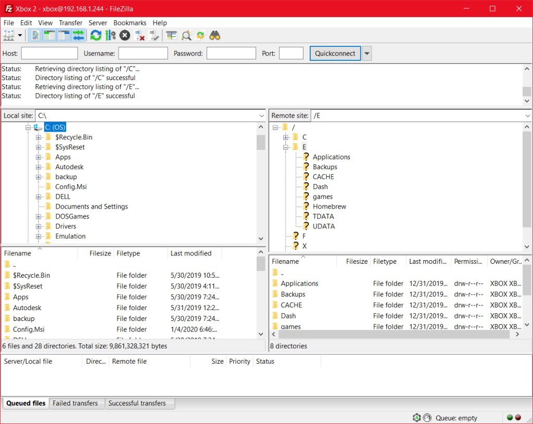Select Backups in remote file list
This screenshot has height=424, width=533.
pyautogui.click(x=293, y=294)
